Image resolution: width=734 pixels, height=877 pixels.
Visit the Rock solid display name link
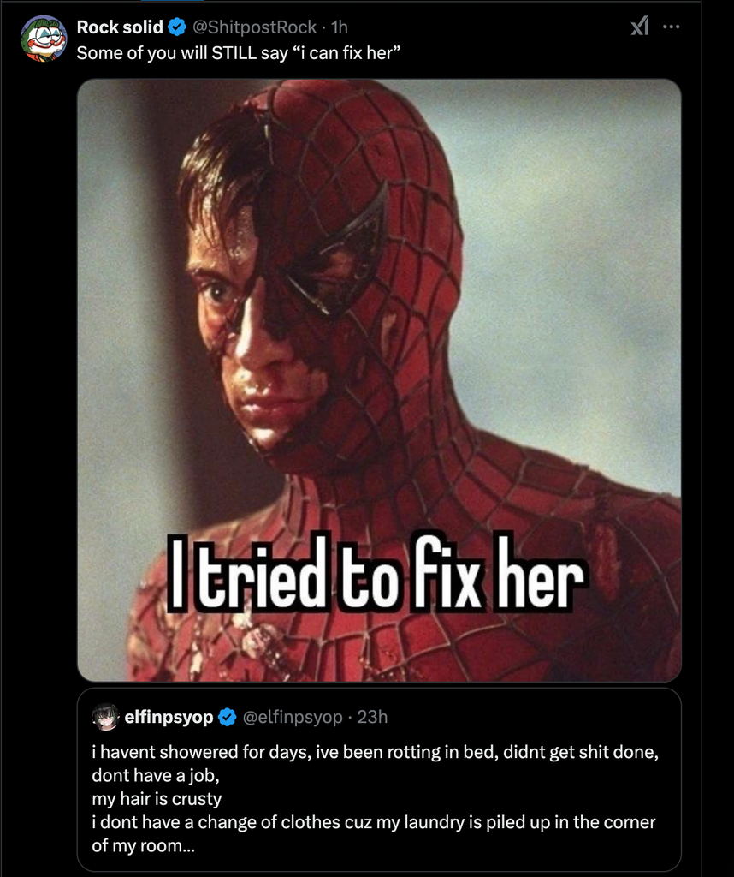(x=120, y=27)
